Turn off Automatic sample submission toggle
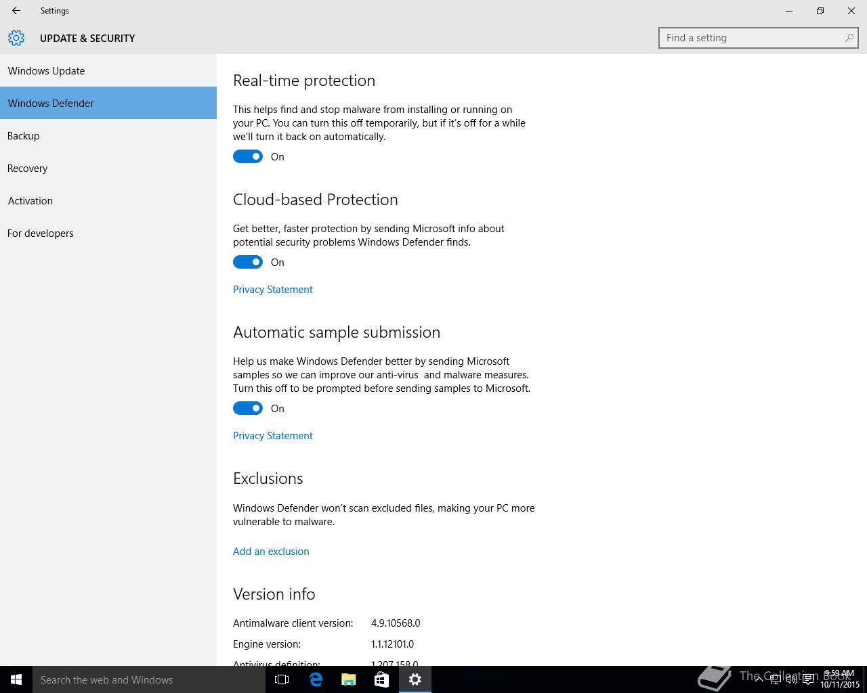This screenshot has width=867, height=693. pyautogui.click(x=248, y=408)
